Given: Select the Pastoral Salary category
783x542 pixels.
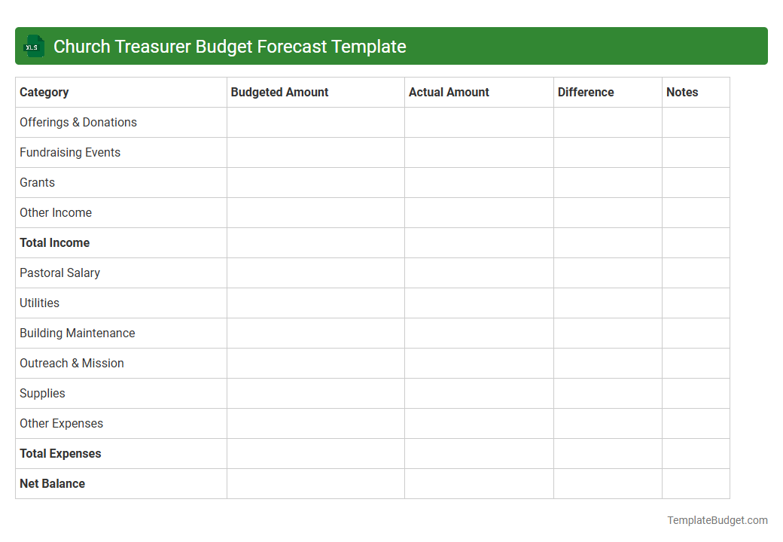Looking at the screenshot, I should point(59,273).
